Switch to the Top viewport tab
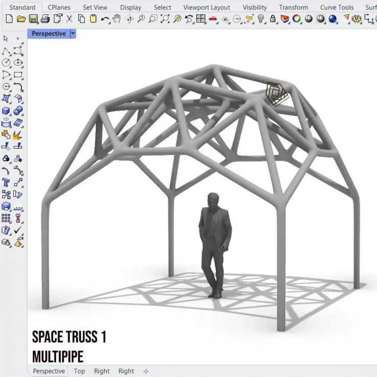Viewport: 377px width, 377px height. click(x=79, y=371)
